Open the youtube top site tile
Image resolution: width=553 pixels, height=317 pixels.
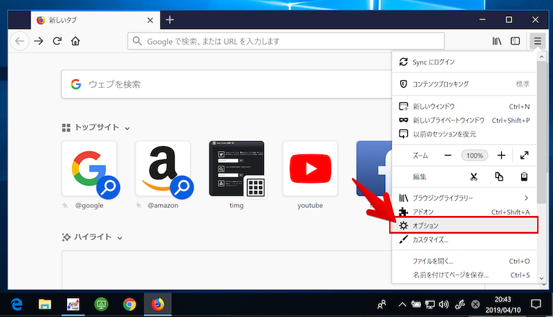point(310,168)
